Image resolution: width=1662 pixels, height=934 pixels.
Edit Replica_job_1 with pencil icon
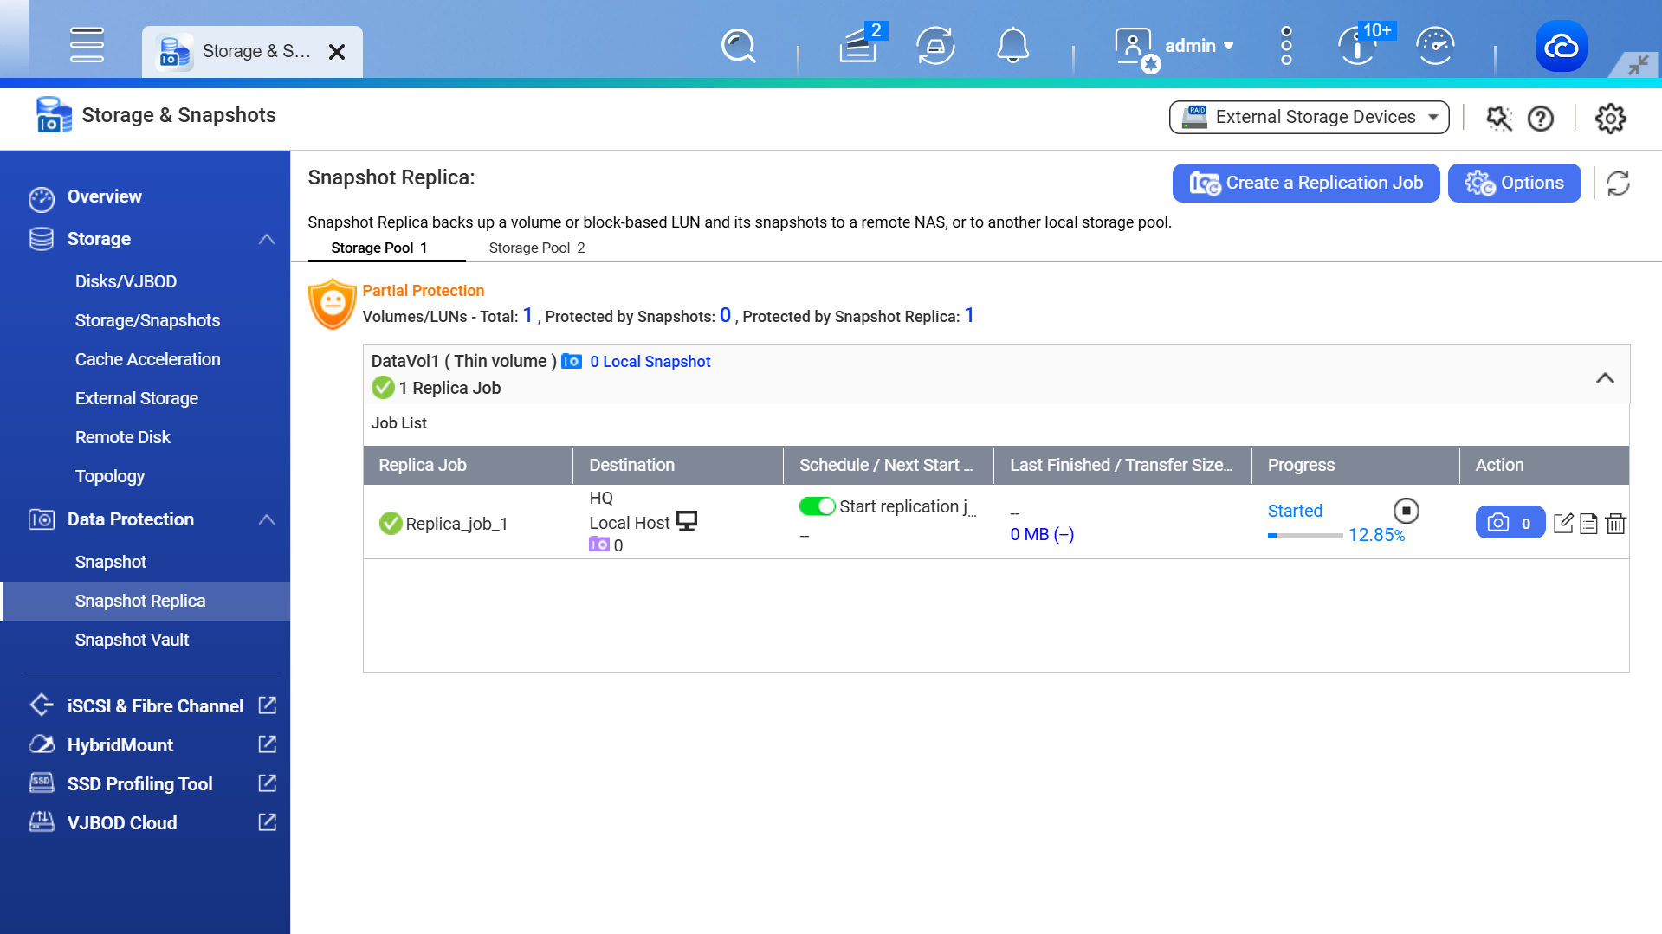click(1563, 523)
